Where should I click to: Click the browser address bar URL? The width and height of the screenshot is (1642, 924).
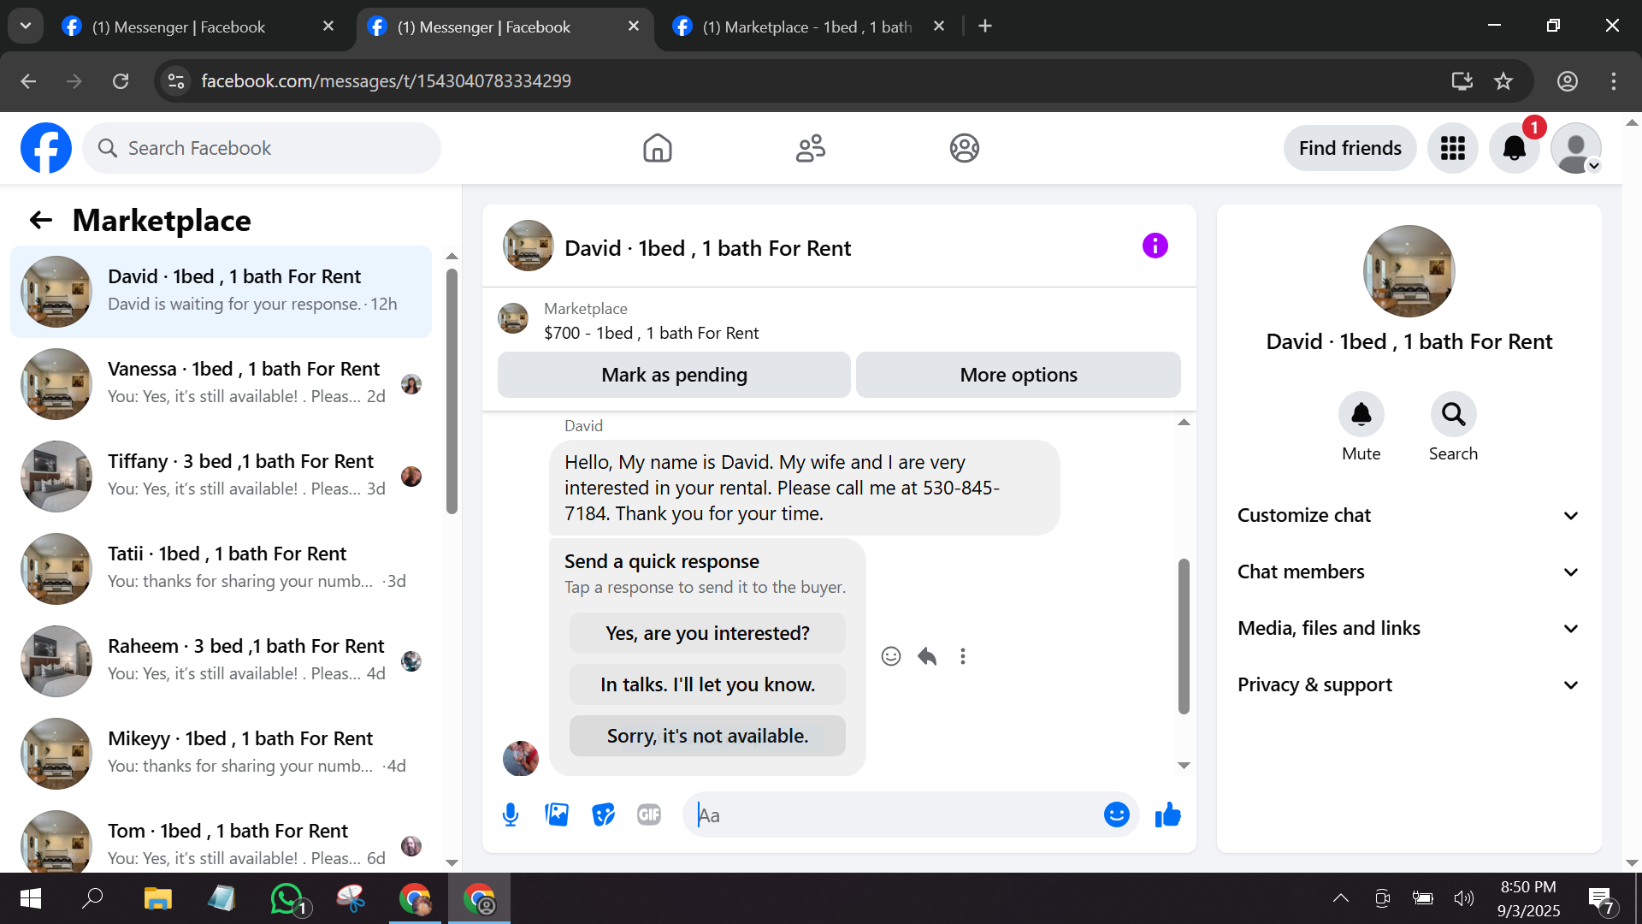coord(386,81)
